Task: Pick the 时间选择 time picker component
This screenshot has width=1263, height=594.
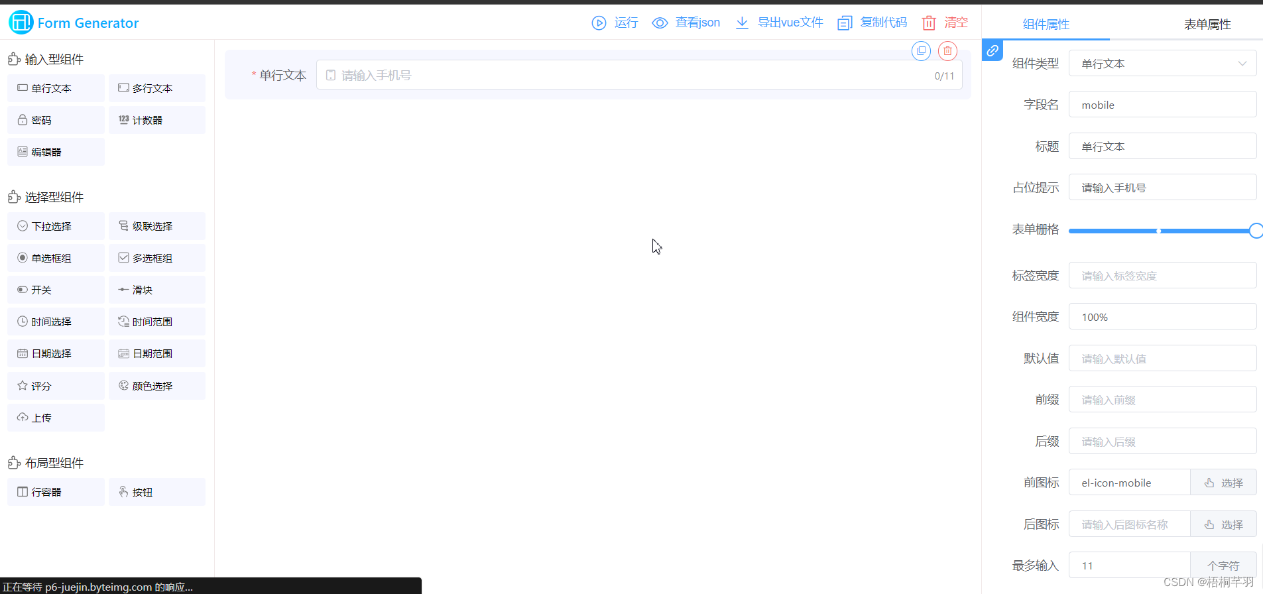Action: tap(56, 322)
